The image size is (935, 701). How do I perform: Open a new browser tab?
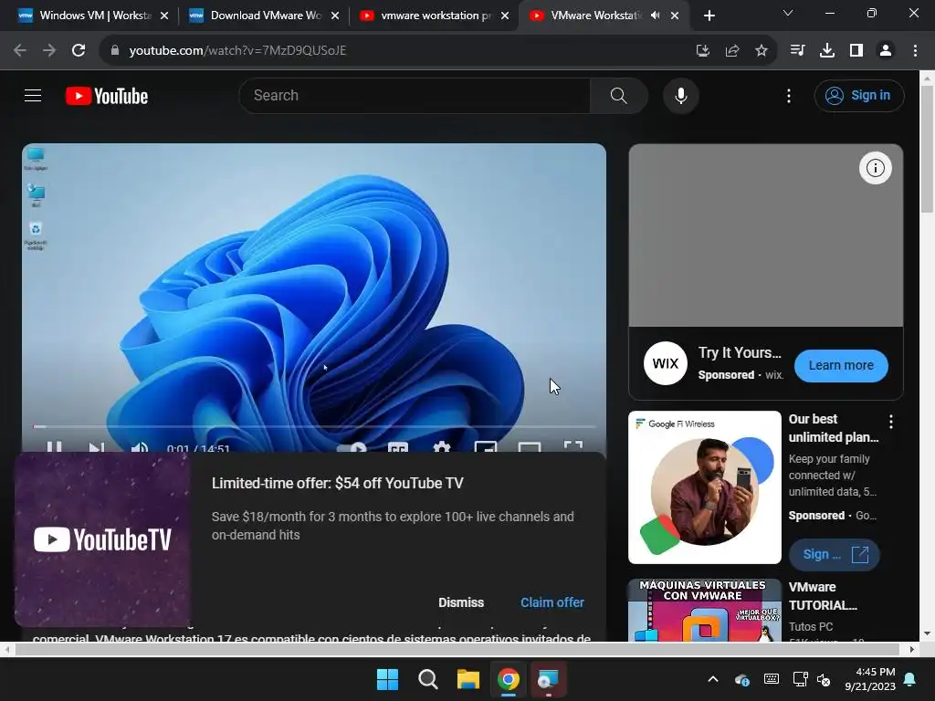coord(709,16)
